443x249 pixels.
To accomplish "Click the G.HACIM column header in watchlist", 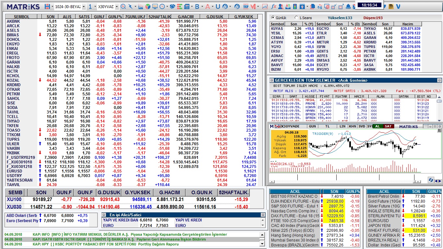I will click(185, 17).
